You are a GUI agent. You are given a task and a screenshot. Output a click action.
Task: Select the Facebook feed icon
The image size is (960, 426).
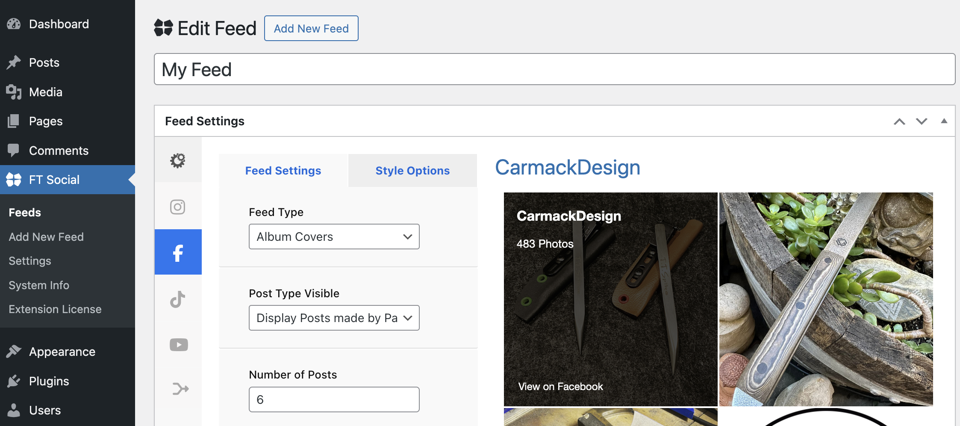pyautogui.click(x=178, y=252)
